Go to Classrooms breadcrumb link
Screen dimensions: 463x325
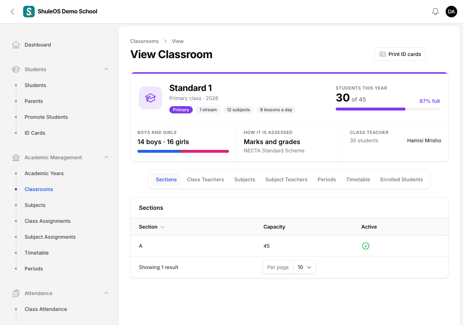[x=144, y=41]
